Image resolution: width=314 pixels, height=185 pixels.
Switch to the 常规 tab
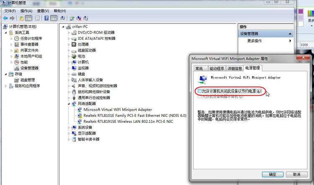pos(201,68)
